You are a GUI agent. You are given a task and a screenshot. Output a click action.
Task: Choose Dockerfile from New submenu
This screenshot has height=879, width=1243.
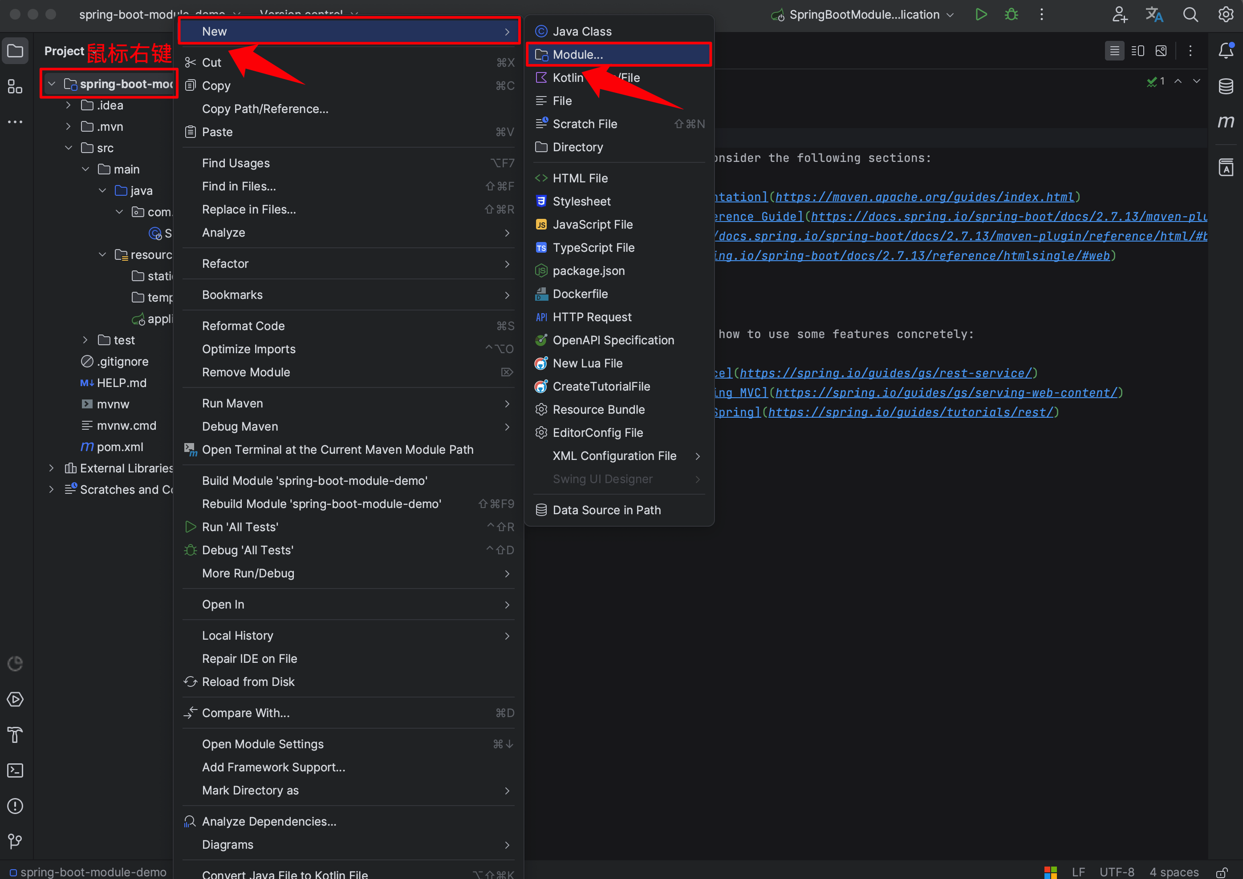click(x=620, y=294)
